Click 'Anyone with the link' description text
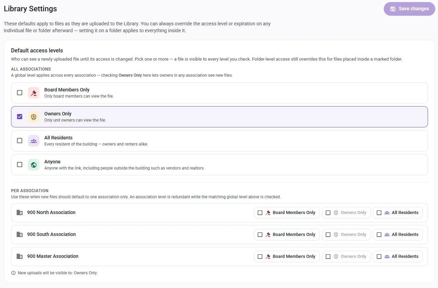The width and height of the screenshot is (438, 288). pos(124,168)
